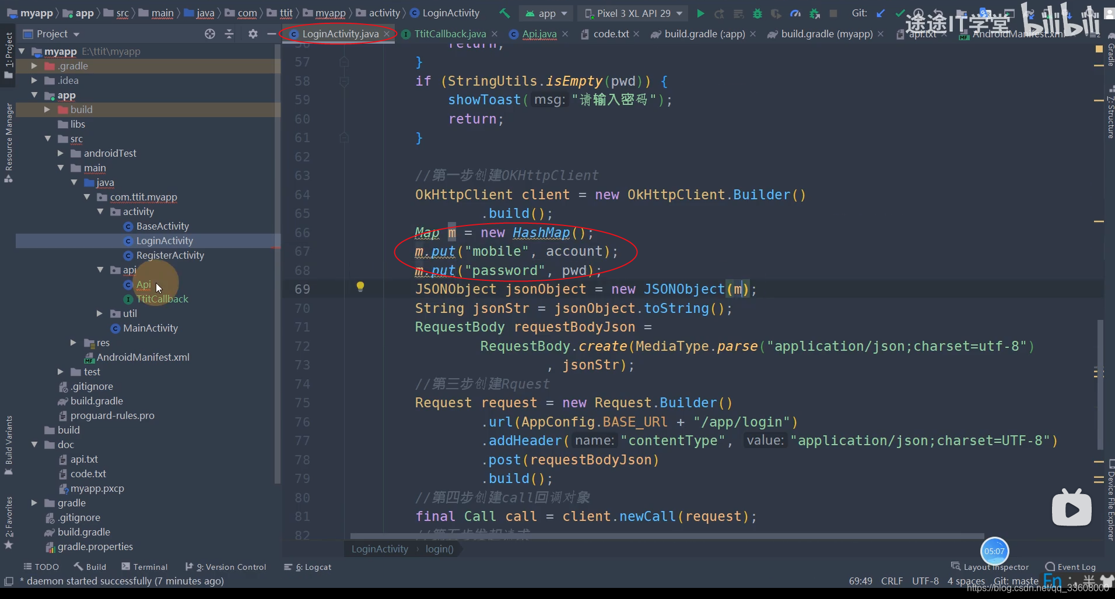Close the TtitCallback.java tab
The image size is (1115, 599).
click(x=495, y=34)
